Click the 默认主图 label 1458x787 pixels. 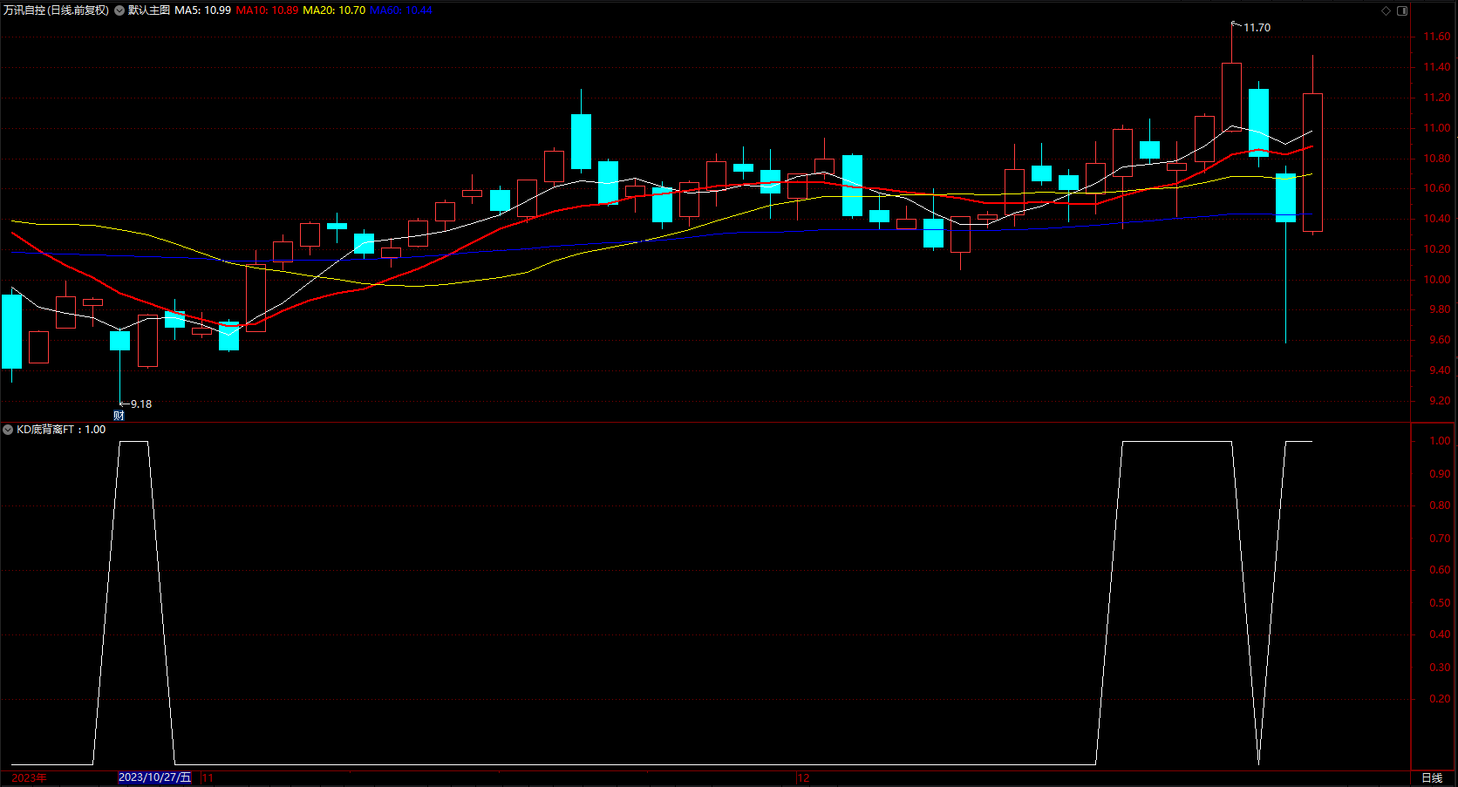click(x=149, y=10)
